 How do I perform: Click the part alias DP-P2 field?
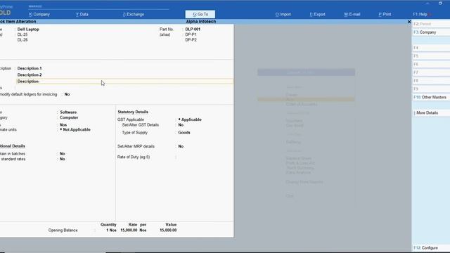191,40
